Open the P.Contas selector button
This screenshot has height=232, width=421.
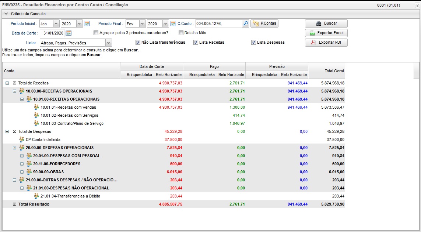[x=264, y=23]
